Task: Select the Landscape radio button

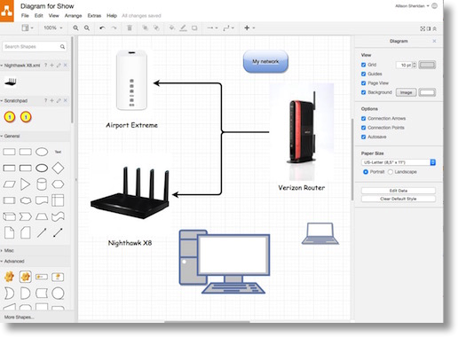Action: tap(391, 172)
